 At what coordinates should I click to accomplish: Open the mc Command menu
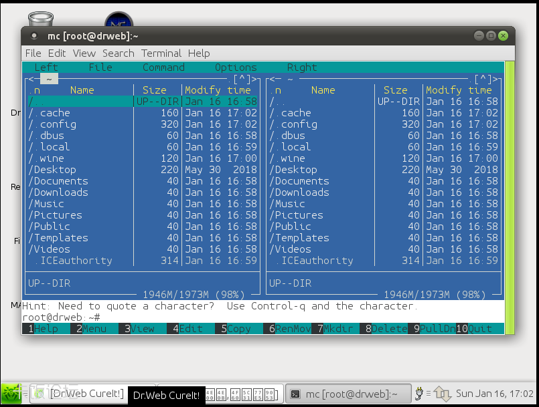tap(163, 67)
